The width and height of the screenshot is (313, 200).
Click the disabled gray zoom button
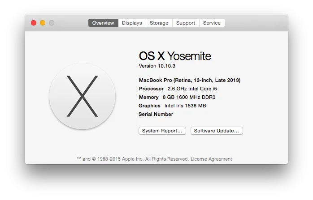pos(52,23)
